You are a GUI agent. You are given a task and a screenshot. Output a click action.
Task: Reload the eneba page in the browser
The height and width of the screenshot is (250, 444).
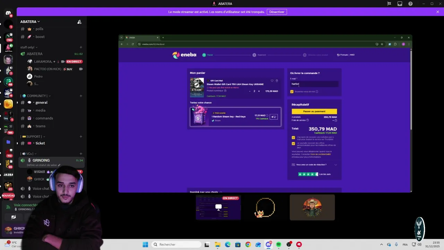(x=133, y=44)
